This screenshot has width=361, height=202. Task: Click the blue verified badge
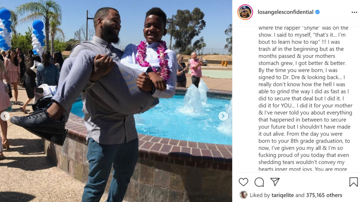pyautogui.click(x=317, y=12)
